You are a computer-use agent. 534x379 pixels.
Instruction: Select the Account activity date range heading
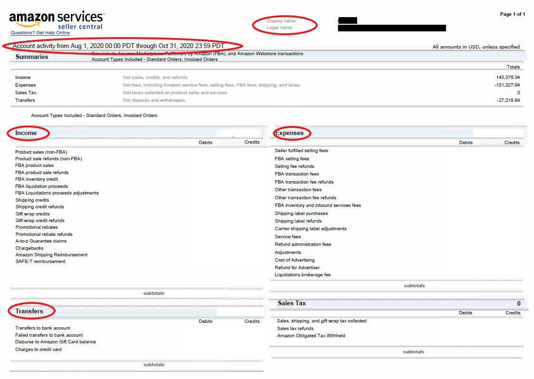tap(118, 46)
